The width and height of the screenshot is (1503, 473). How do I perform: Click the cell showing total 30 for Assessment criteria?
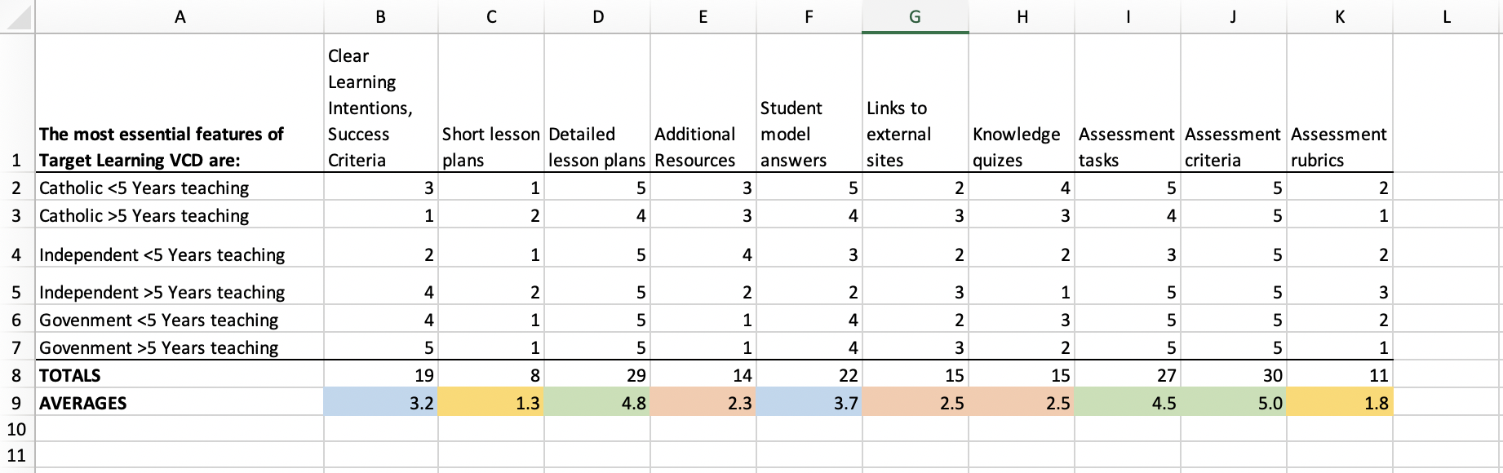tap(1232, 375)
